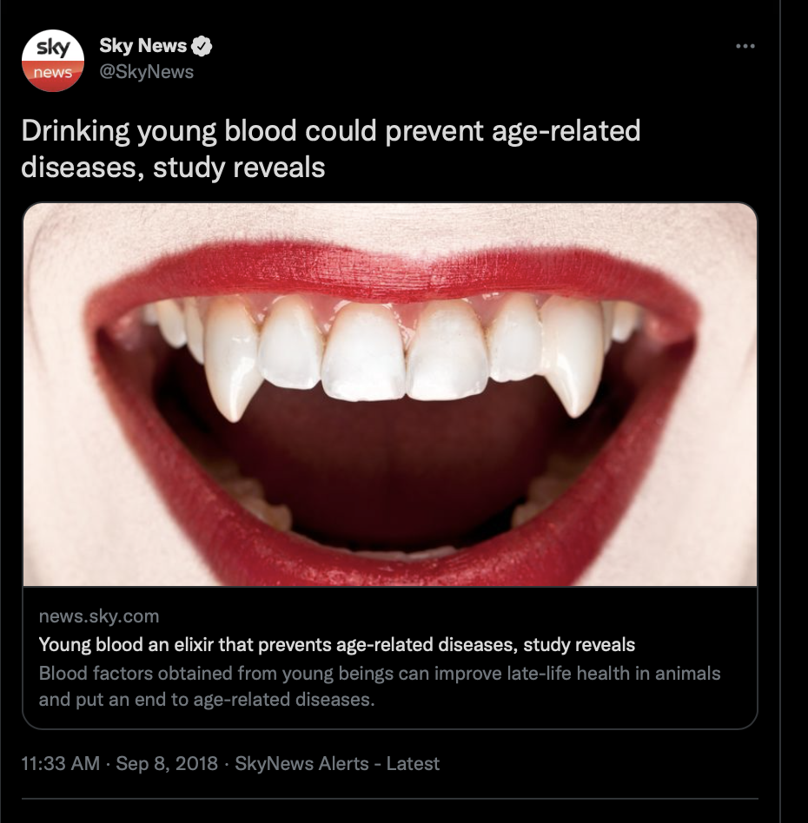Image resolution: width=808 pixels, height=823 pixels.
Task: Open the 'Young blood an elixir' card headline
Action: (x=337, y=644)
